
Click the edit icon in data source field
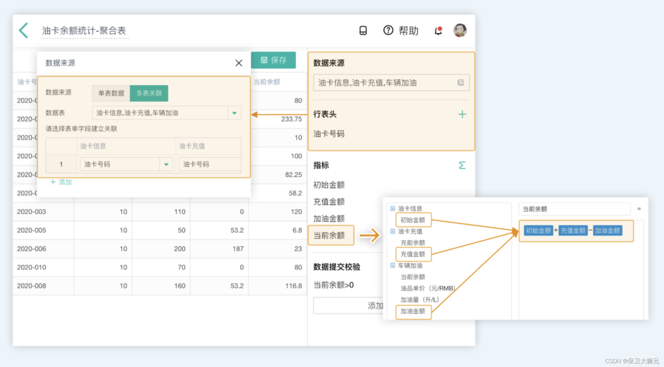(x=461, y=83)
